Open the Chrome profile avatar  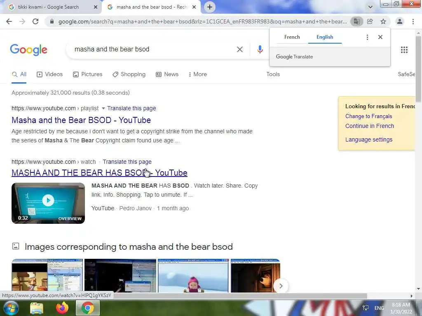(400, 21)
